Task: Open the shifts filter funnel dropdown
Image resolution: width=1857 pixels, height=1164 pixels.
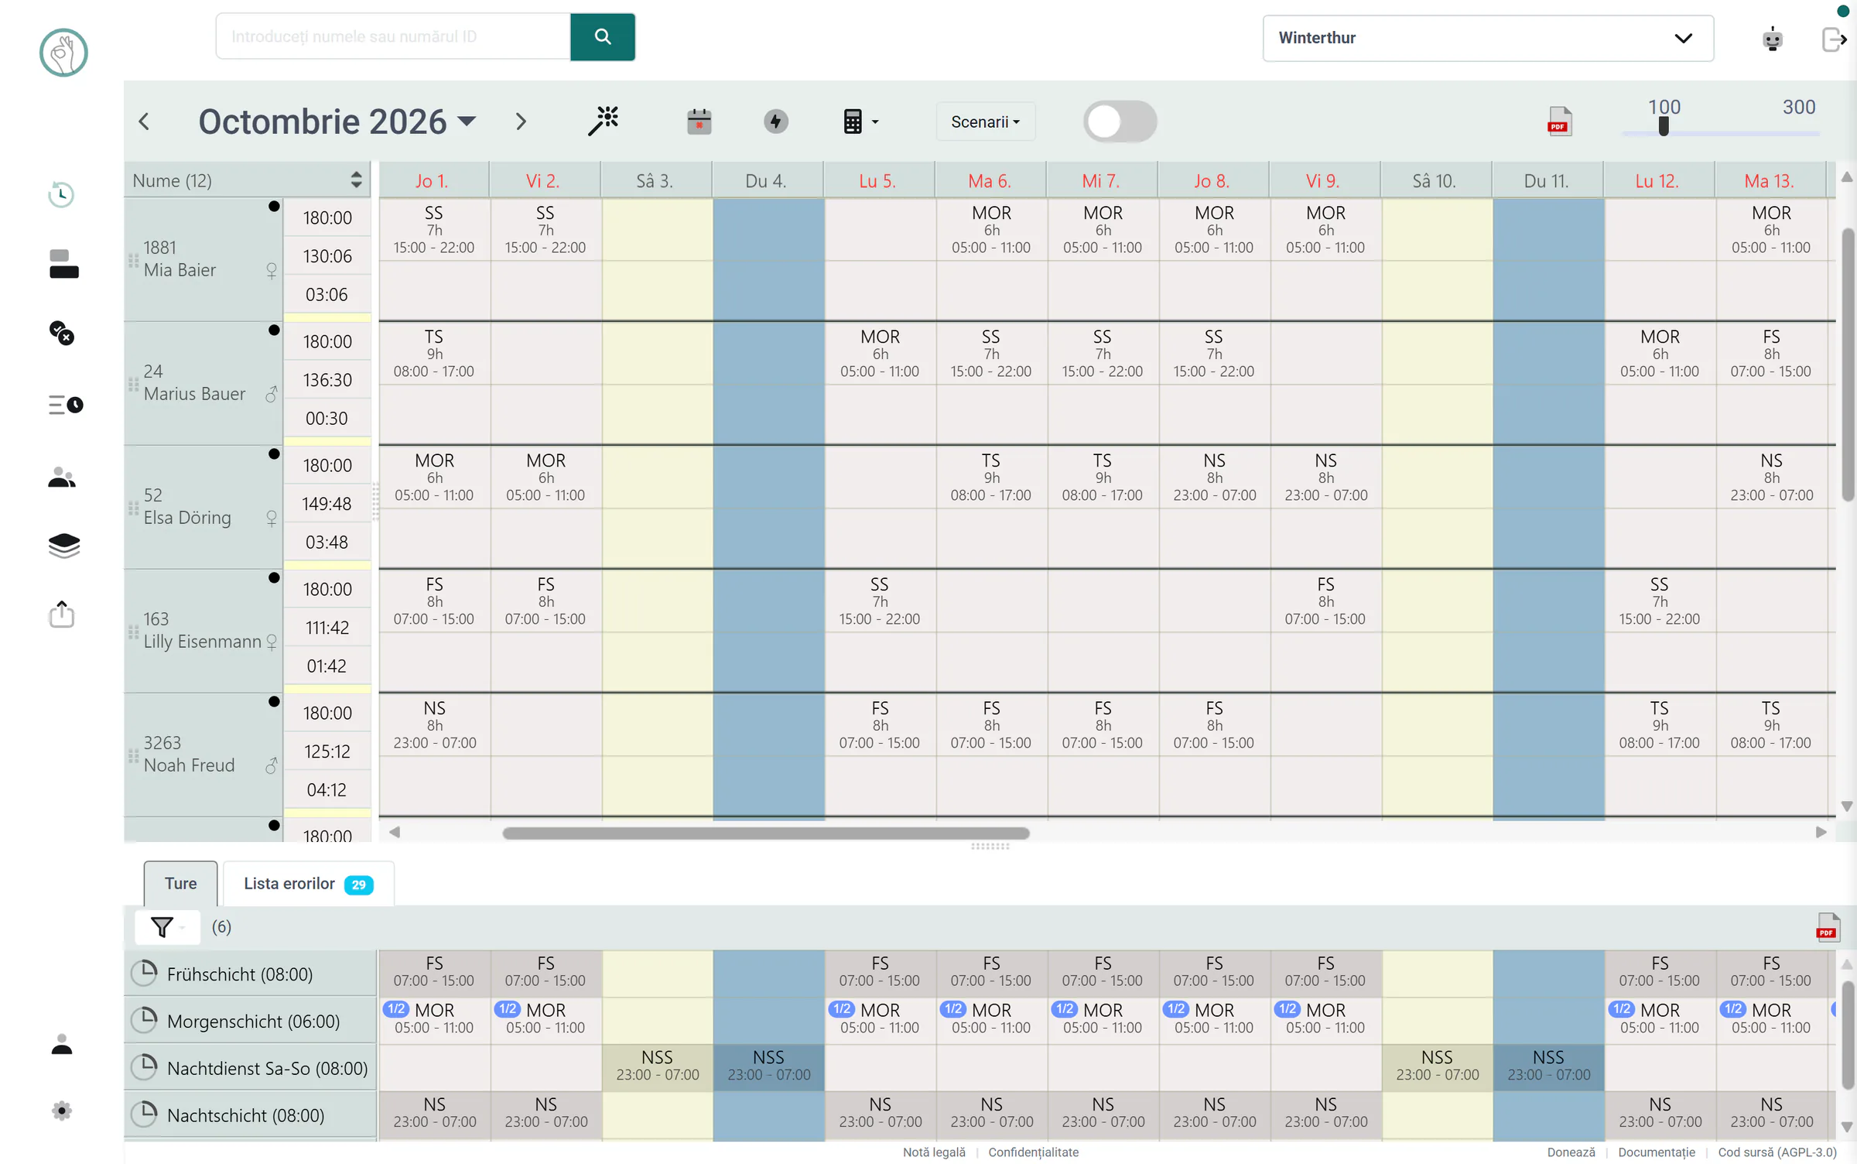Action: 167,926
